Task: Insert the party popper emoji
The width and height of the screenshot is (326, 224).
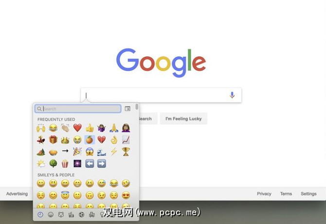Action: point(77,152)
